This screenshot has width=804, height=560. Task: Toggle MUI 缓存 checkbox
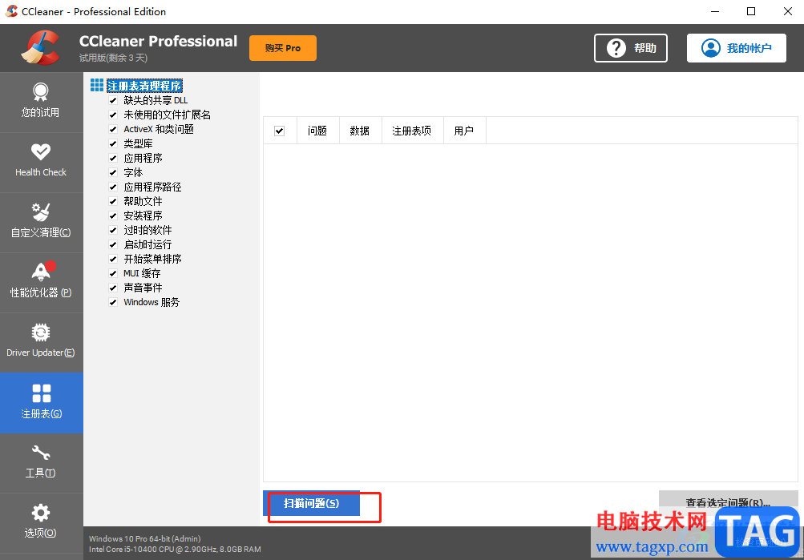coord(113,273)
